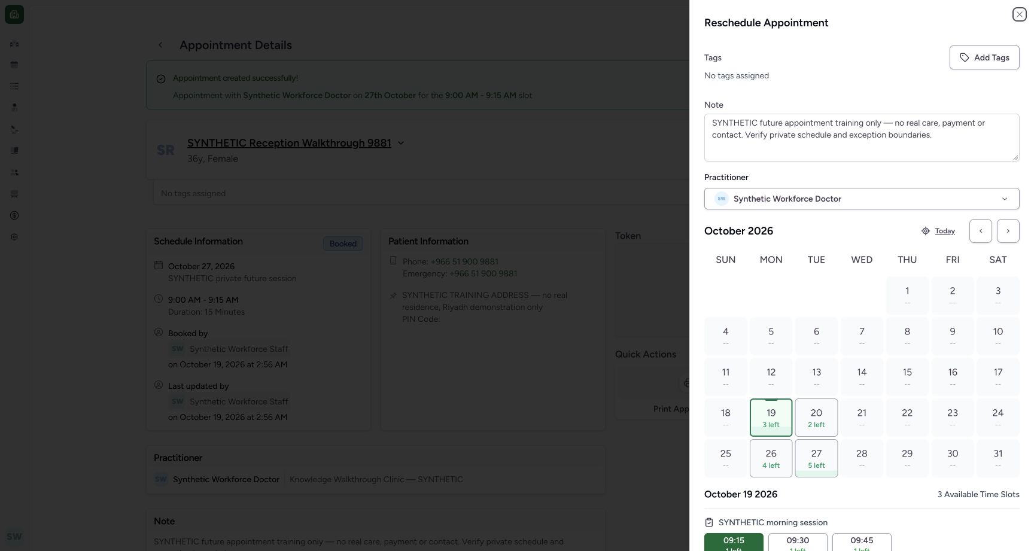Click the Add Tags button
The width and height of the screenshot is (1034, 551).
pos(984,57)
